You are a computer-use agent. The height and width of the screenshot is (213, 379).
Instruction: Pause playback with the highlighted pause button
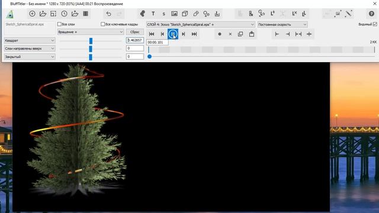click(x=173, y=34)
